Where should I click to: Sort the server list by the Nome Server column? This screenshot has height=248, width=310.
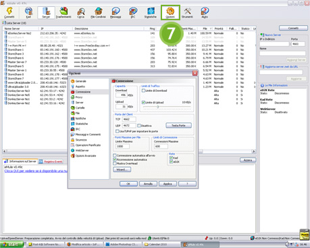tap(21, 28)
